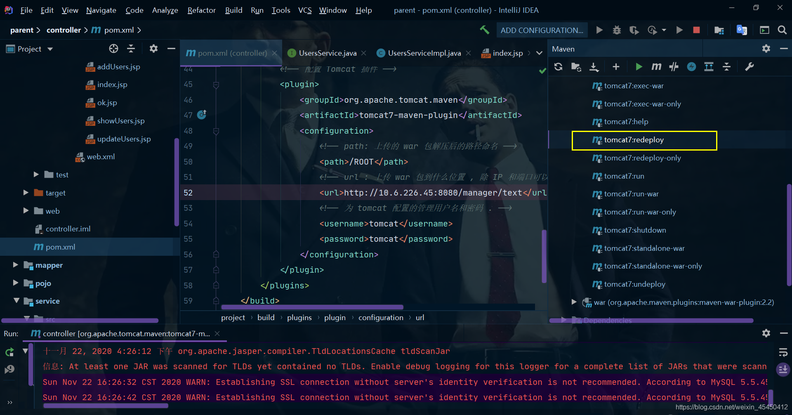Viewport: 792px width, 415px height.
Task: Open Maven panel gear options
Action: click(x=766, y=49)
